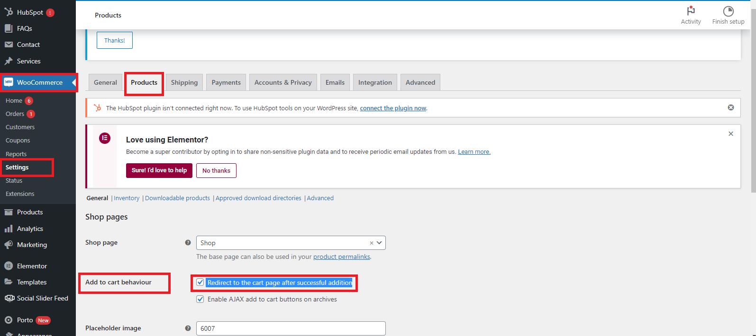This screenshot has width=756, height=336.
Task: Switch to the Shipping settings tab
Action: coord(184,82)
